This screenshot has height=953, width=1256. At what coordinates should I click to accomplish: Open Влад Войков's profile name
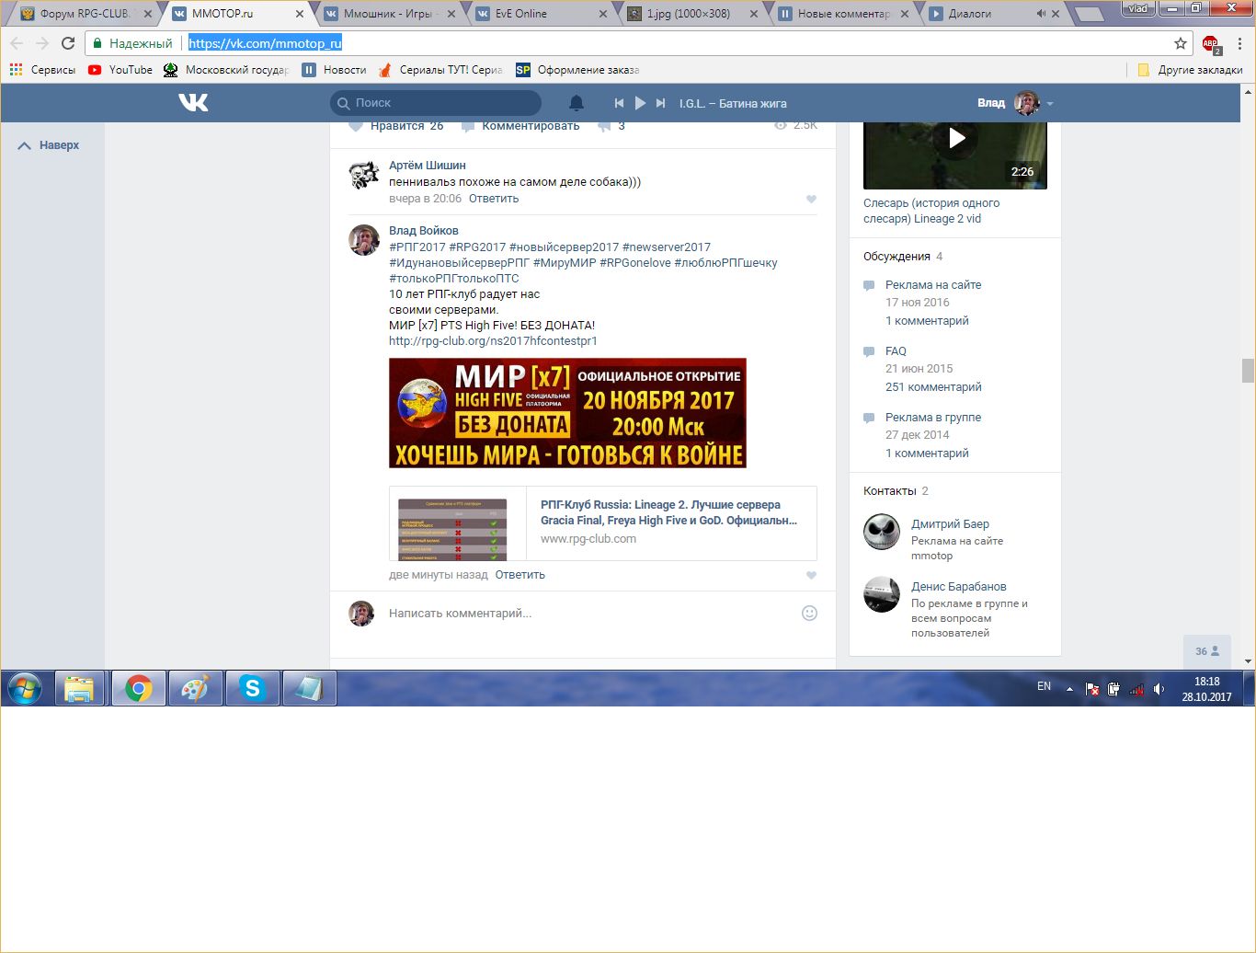pyautogui.click(x=424, y=231)
